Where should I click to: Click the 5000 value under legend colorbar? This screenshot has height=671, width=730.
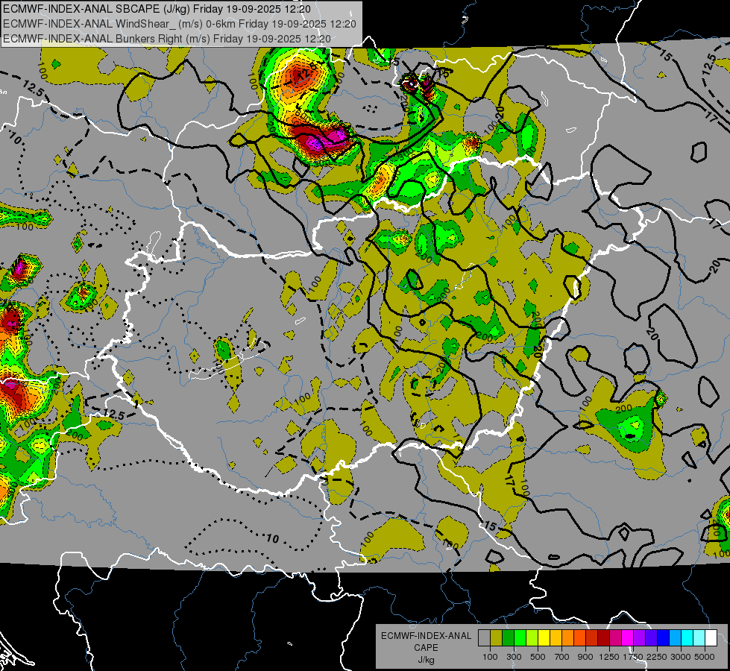coord(705,657)
